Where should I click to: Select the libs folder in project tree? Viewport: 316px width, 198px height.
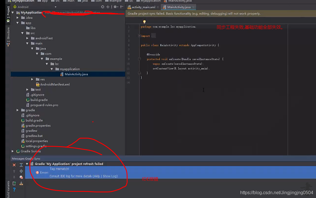pyautogui.click(x=33, y=28)
